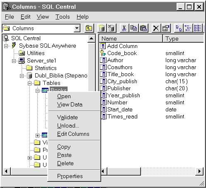This screenshot has height=188, width=206.
Task: Open the File menu
Action: point(10,17)
